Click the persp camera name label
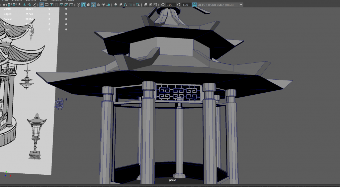Screen dimensions: 340x187 pos(173,180)
